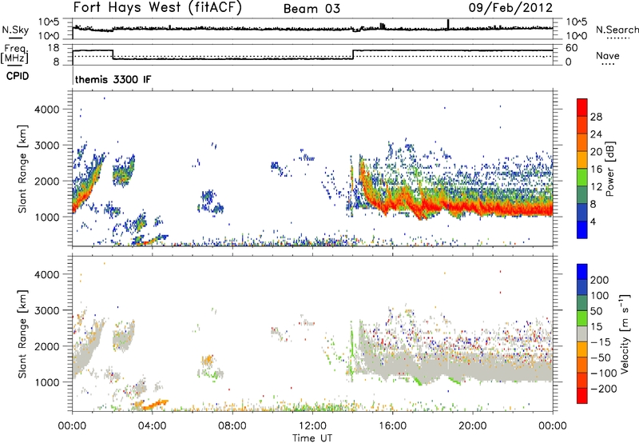Click the 'themis 3300 IF' CPID text
Image resolution: width=639 pixels, height=443 pixels.
pyautogui.click(x=113, y=79)
